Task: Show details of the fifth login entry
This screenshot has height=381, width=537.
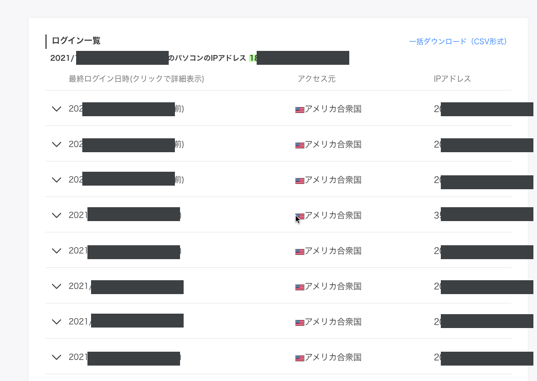Action: coord(57,251)
